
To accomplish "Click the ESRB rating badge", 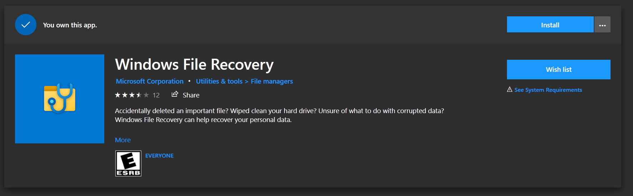I will pyautogui.click(x=128, y=164).
